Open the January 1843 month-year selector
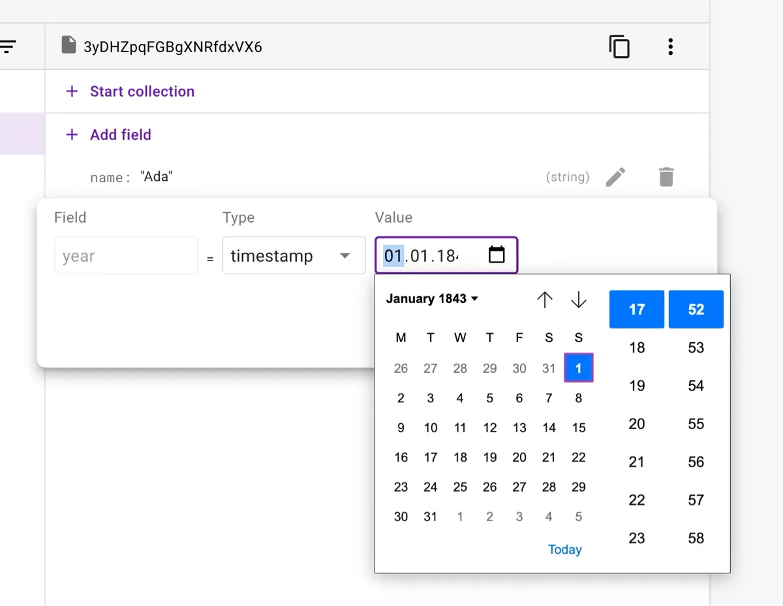Image resolution: width=783 pixels, height=606 pixels. (431, 298)
